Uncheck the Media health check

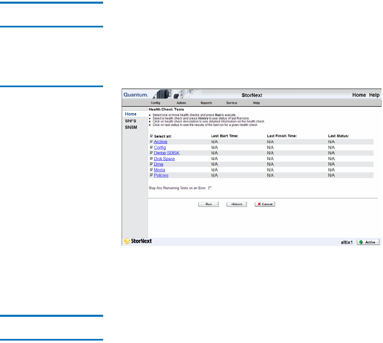click(151, 170)
